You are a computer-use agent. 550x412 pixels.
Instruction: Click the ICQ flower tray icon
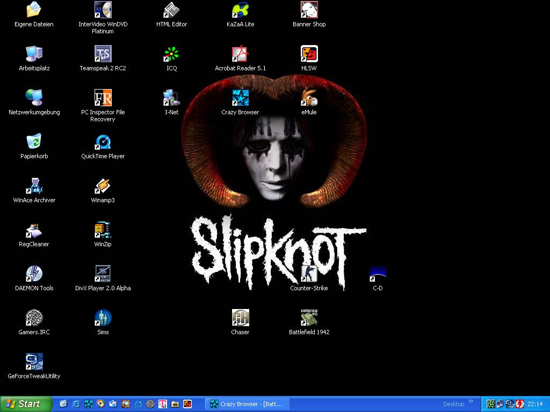click(491, 404)
